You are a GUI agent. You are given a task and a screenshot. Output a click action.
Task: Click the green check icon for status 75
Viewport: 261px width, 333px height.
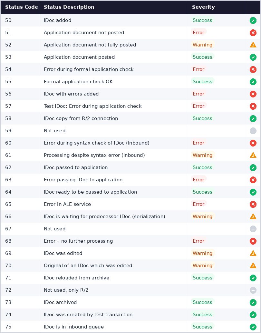(x=253, y=327)
